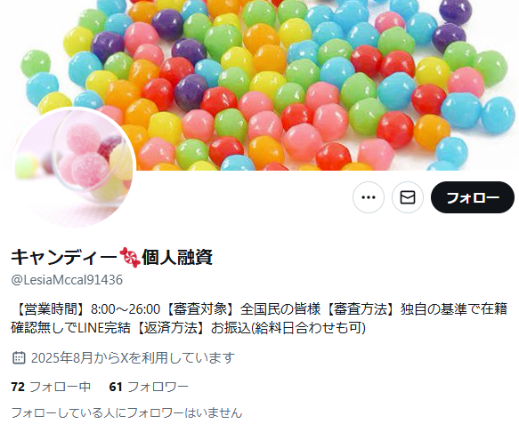Screen dimensions: 519x440
Task: Click the candy emoji in the display name
Action: (130, 257)
